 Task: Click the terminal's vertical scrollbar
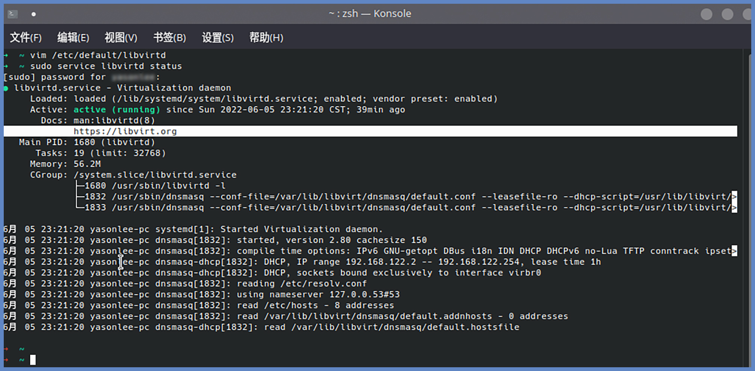click(x=748, y=207)
